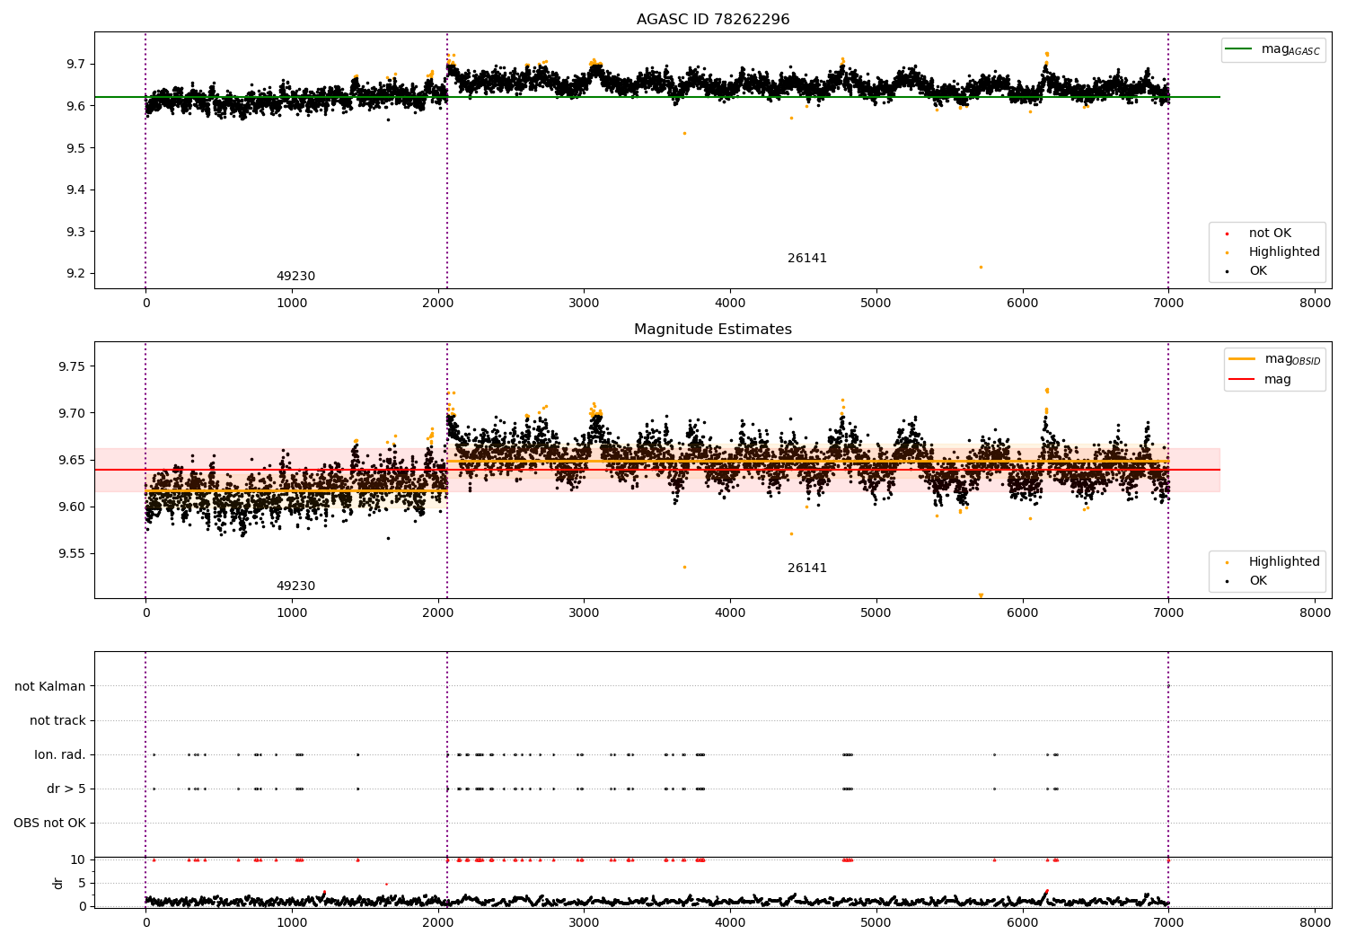Click the red 'mag' legend line
The image size is (1347, 943).
point(1243,380)
